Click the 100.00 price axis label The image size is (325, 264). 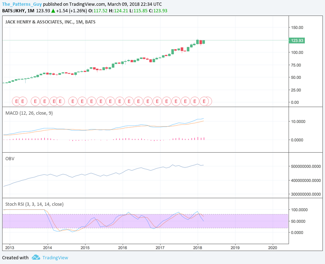coord(297,52)
